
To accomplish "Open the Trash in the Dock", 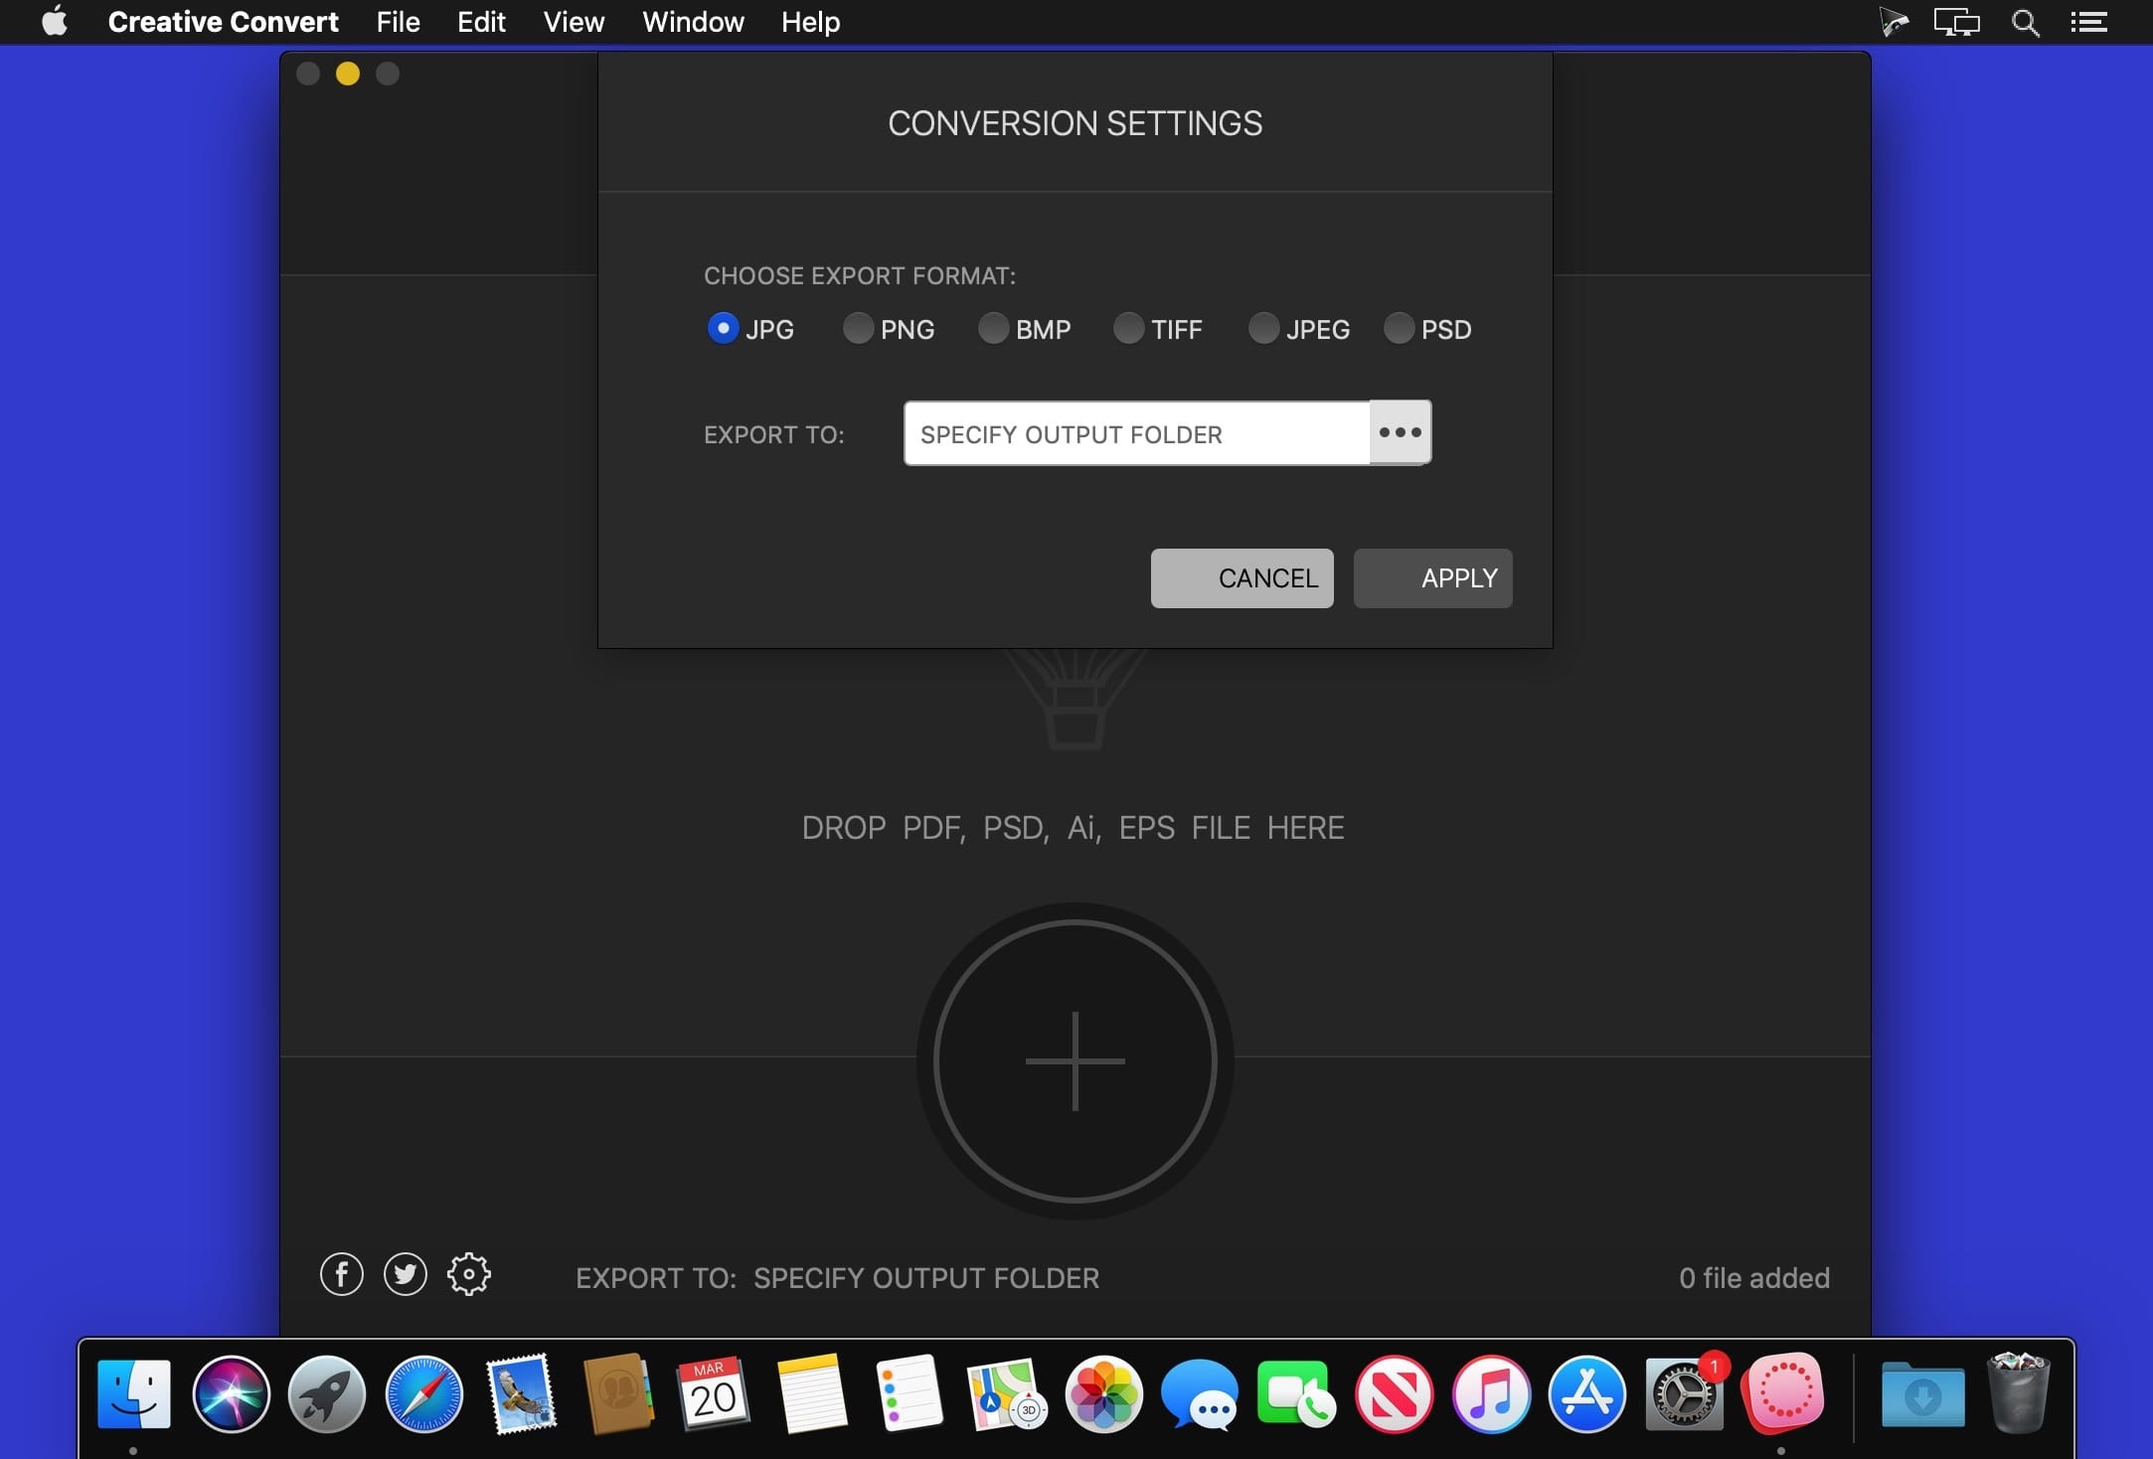I will point(2017,1393).
